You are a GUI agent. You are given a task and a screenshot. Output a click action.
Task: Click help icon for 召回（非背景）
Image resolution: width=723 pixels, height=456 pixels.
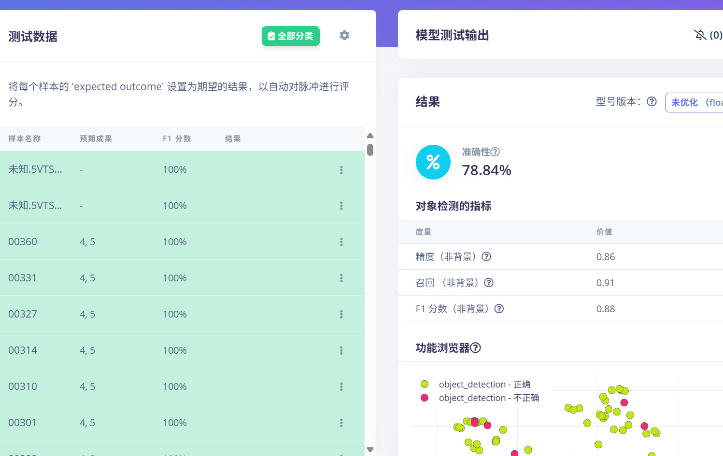489,283
